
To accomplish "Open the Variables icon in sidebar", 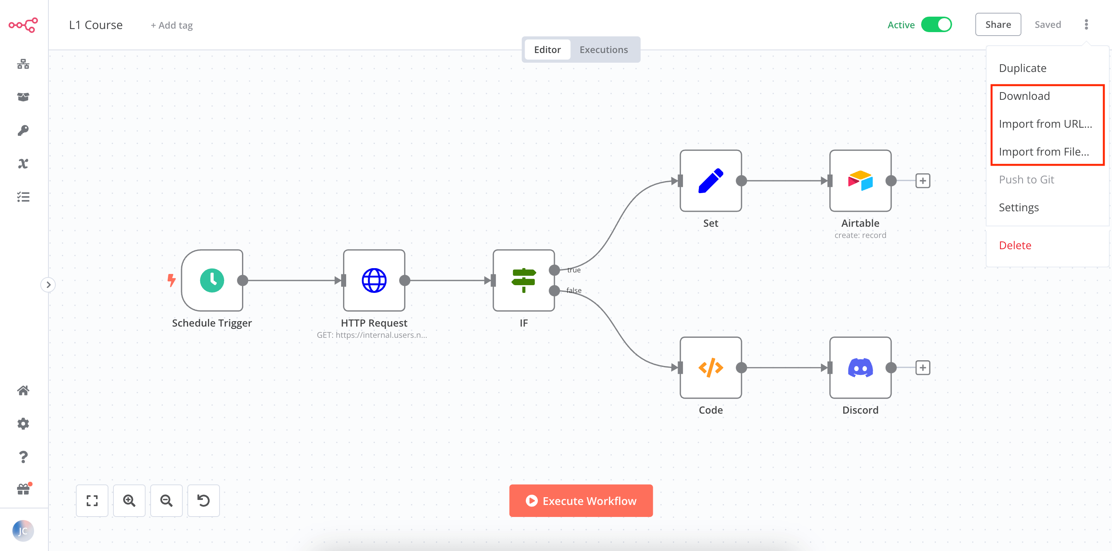I will click(x=23, y=164).
